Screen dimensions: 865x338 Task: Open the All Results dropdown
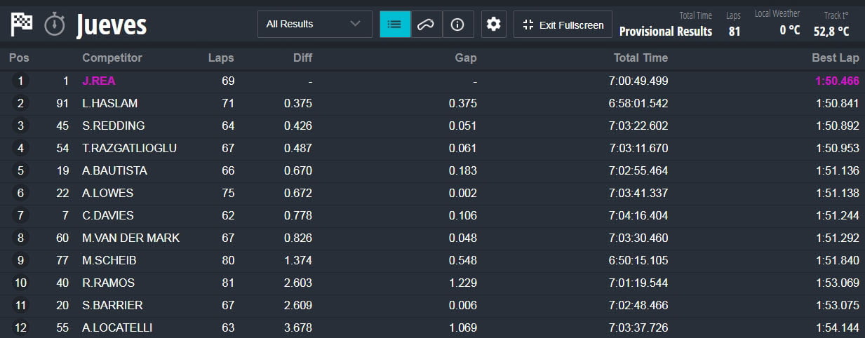314,25
